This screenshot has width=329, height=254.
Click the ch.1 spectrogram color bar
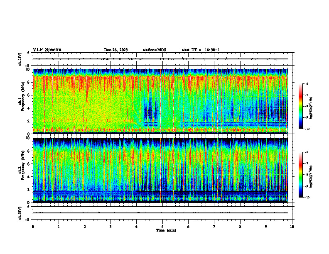tap(301, 106)
